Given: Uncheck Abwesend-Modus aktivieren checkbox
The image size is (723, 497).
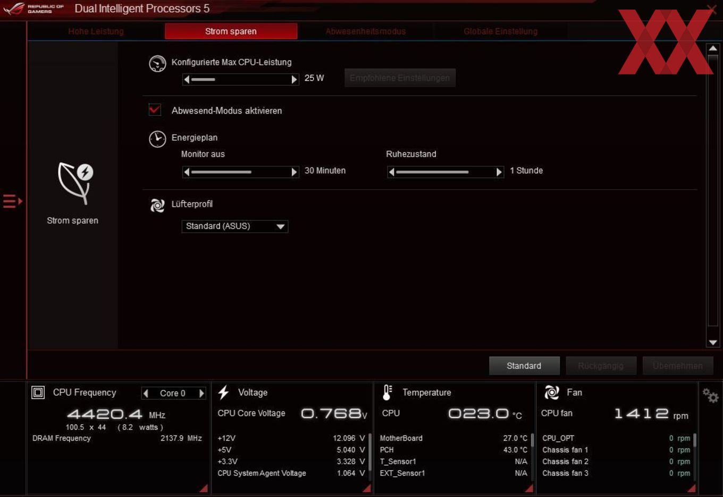Looking at the screenshot, I should coord(155,110).
